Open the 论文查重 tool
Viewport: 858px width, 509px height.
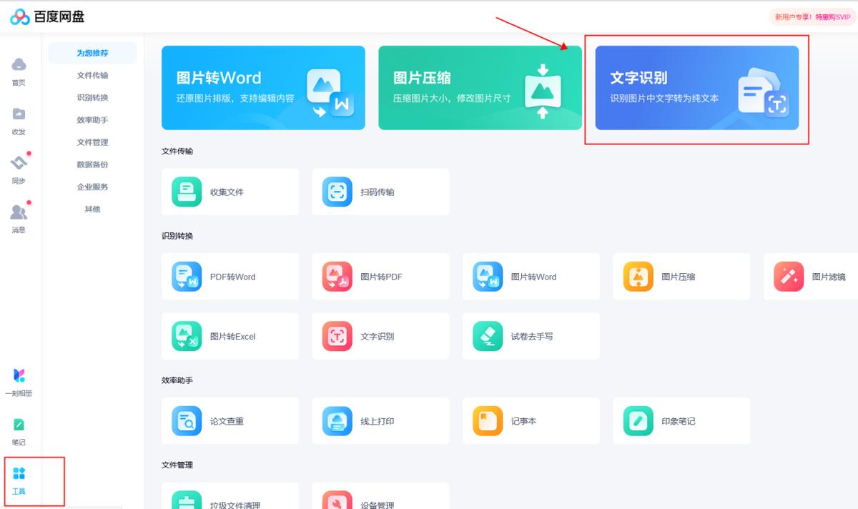tap(230, 420)
